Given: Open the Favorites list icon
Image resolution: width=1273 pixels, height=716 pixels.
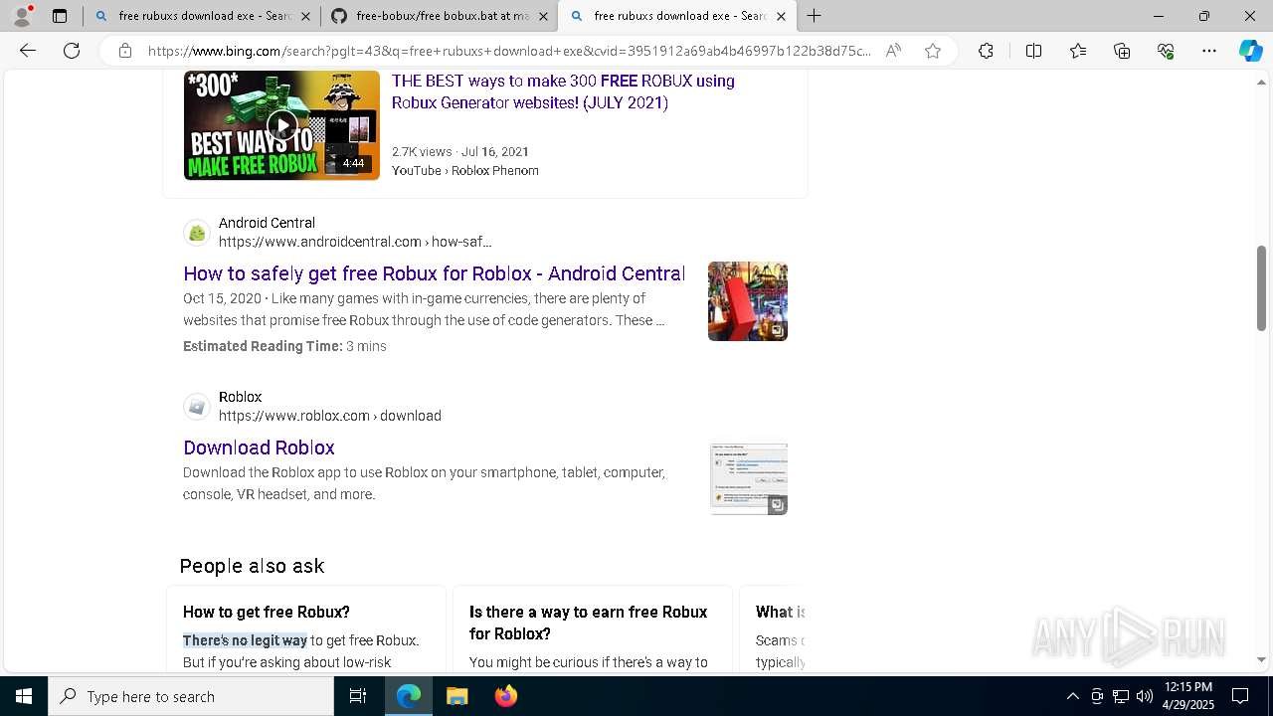Looking at the screenshot, I should tap(1078, 51).
